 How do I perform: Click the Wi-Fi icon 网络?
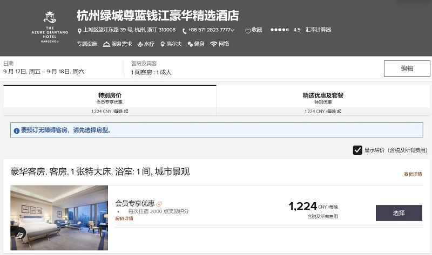tap(213, 44)
